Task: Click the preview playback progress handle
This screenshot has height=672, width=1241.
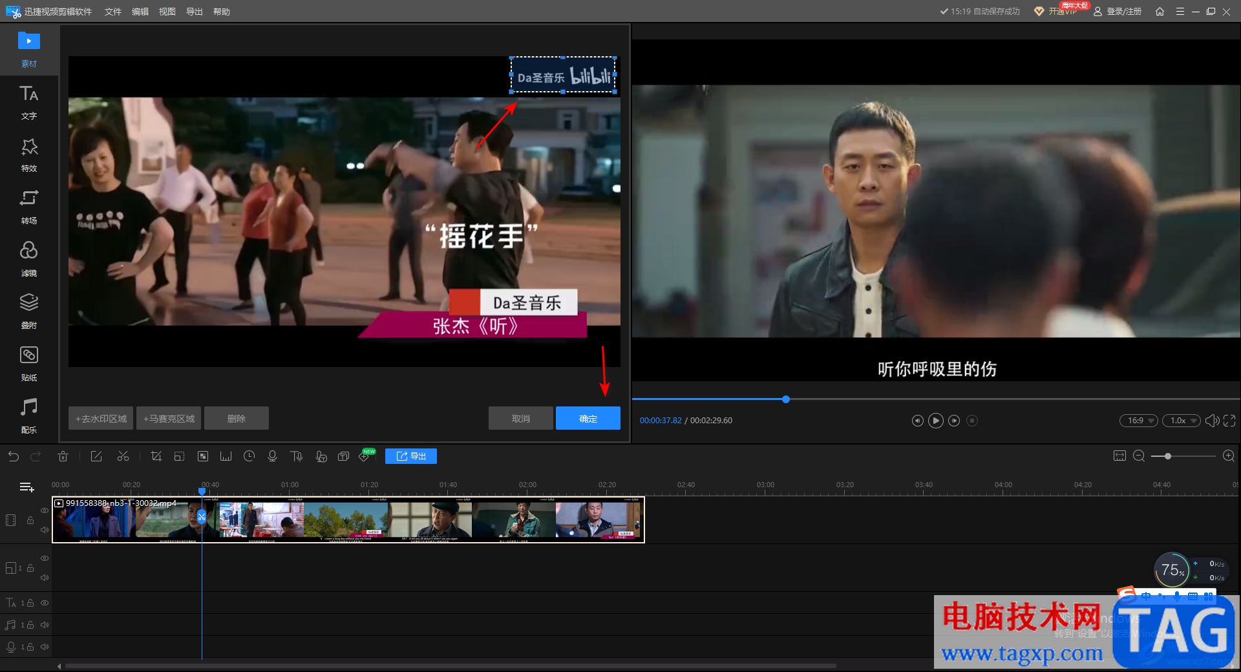Action: (x=786, y=399)
